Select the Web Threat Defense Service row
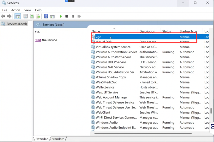 [x=150, y=102]
